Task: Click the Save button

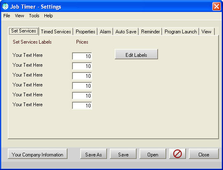Action: click(x=123, y=154)
